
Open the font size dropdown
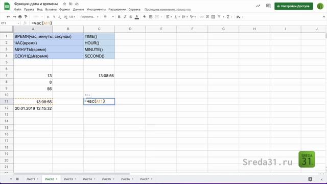[108, 17]
